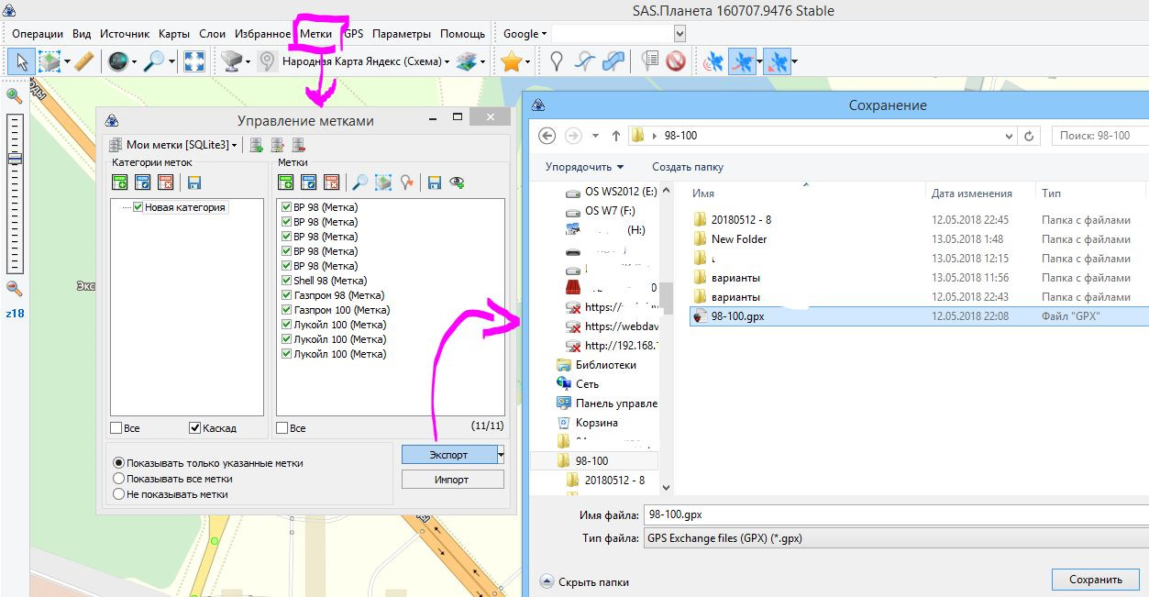Click the Имя файла input field
The image size is (1149, 597).
pyautogui.click(x=895, y=514)
